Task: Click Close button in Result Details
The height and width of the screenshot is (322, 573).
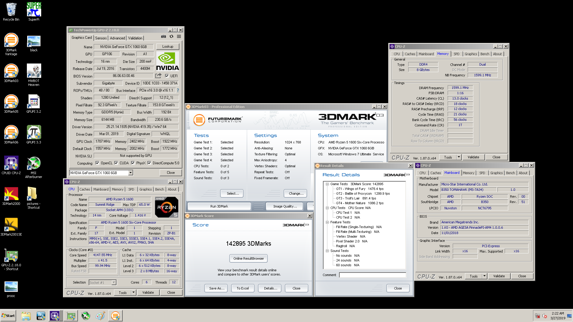Action: 398,288
